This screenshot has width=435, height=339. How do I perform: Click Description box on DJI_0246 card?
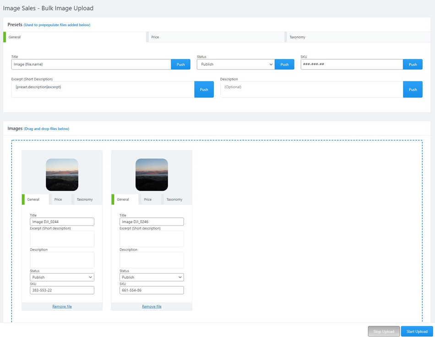[152, 260]
